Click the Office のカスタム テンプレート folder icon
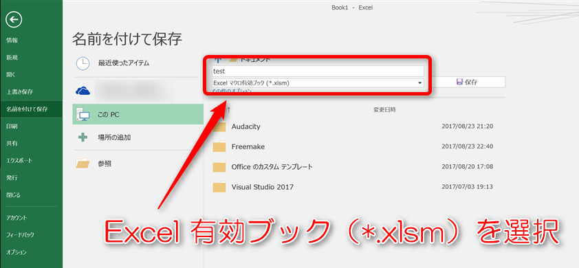The height and width of the screenshot is (268, 579). coord(219,167)
